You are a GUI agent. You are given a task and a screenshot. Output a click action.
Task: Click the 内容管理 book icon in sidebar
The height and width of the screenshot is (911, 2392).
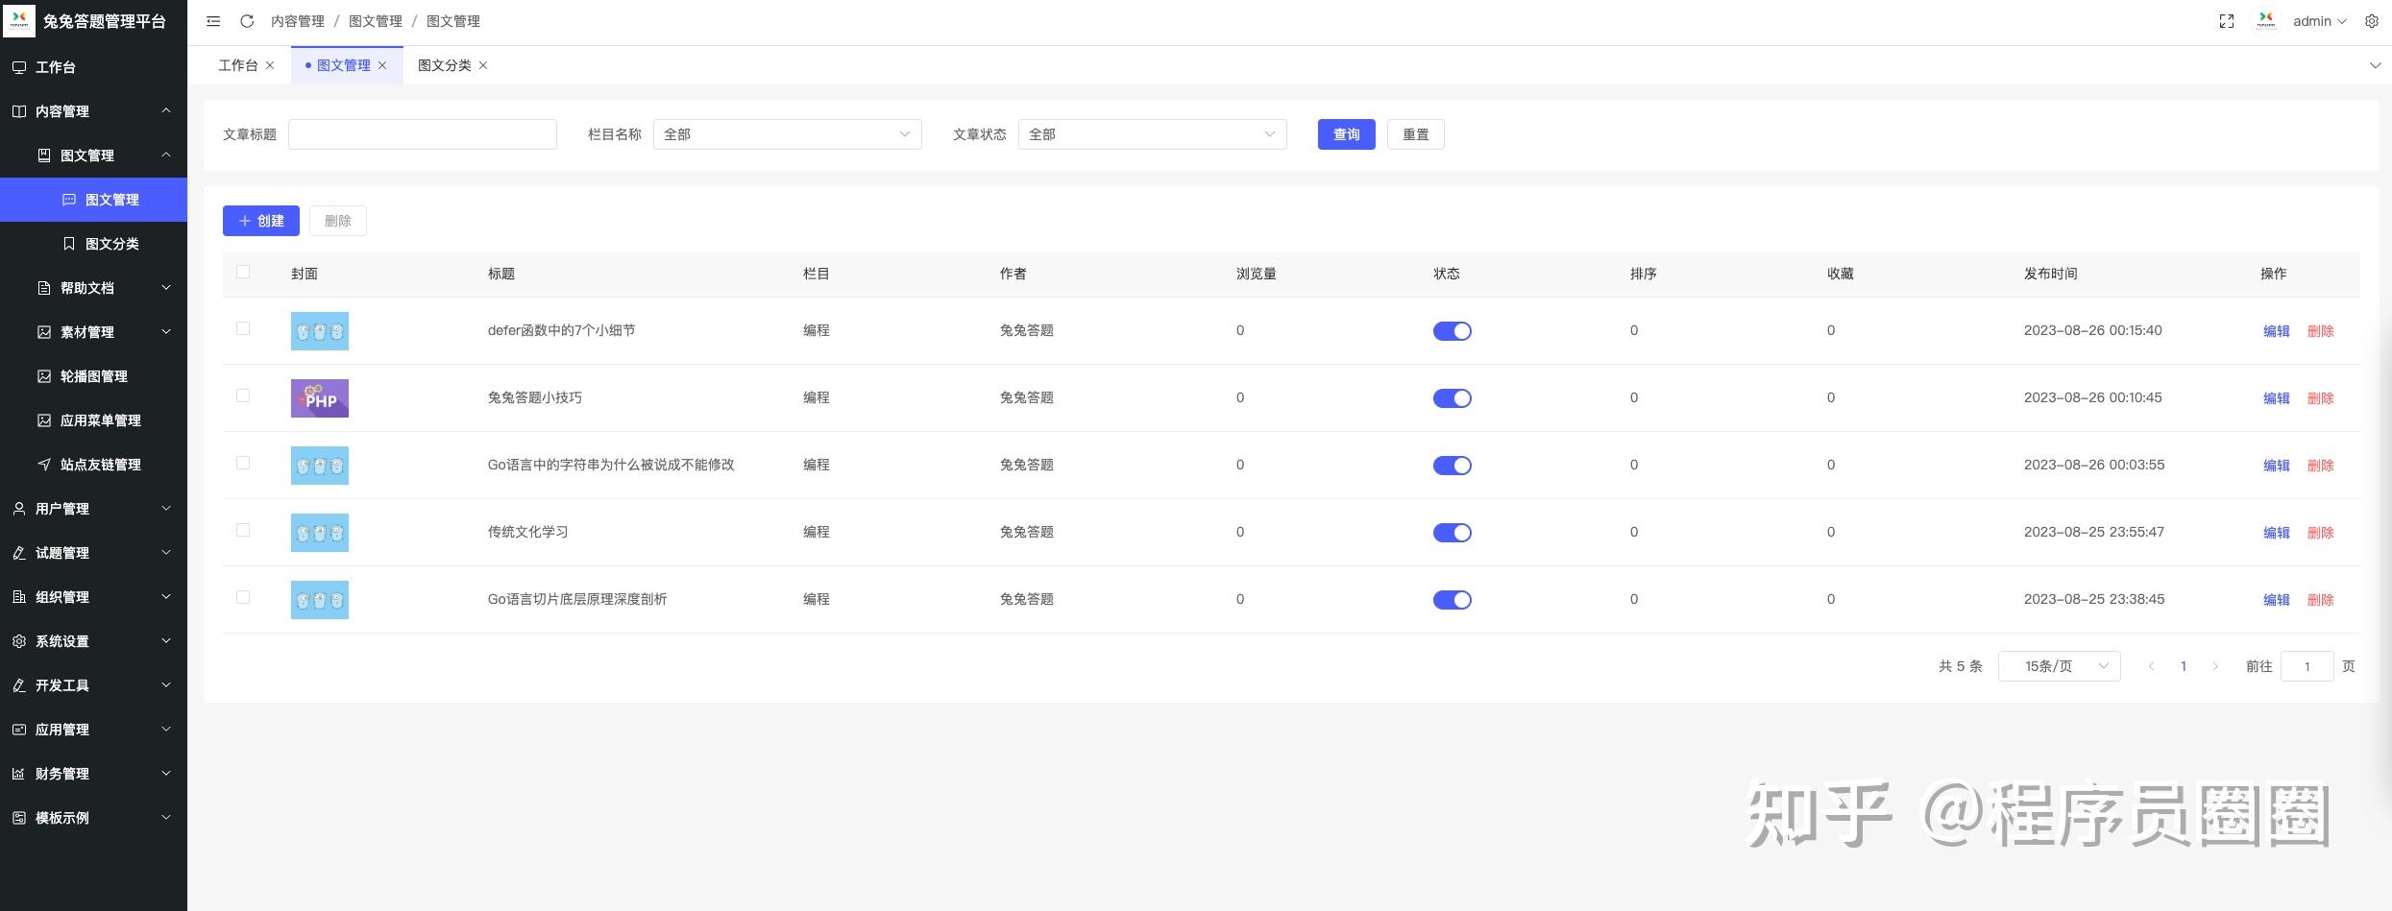click(19, 111)
